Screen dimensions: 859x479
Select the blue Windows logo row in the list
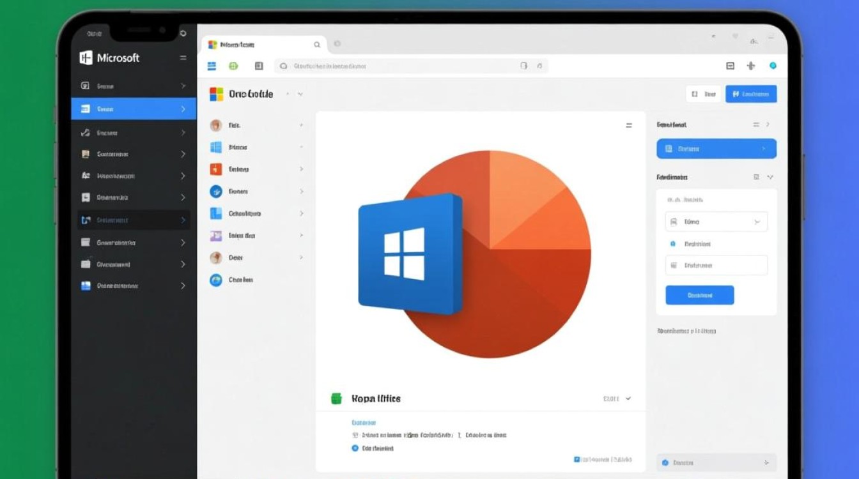(x=257, y=148)
